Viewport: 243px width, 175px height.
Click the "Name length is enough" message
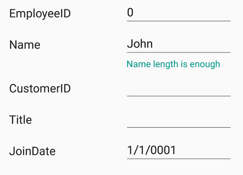(x=173, y=64)
